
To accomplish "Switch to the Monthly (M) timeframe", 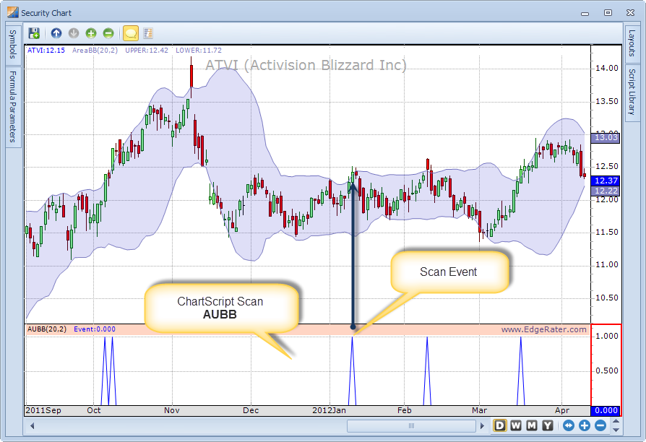I will 531,425.
